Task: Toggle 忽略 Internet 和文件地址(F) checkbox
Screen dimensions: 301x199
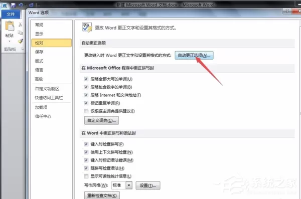Action: tap(86, 95)
